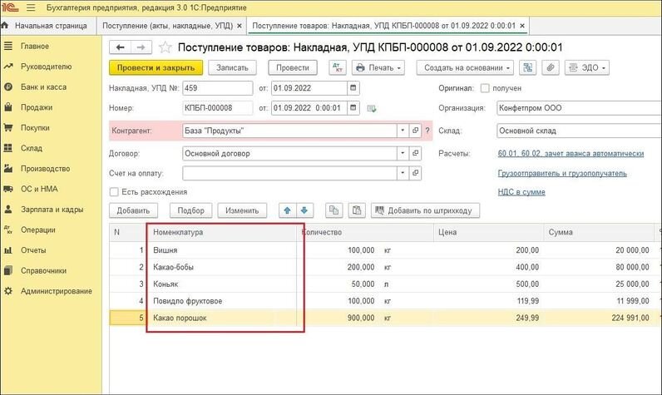Open the document structure icon next to Создать на основании
Image resolution: width=662 pixels, height=395 pixels.
(x=528, y=67)
